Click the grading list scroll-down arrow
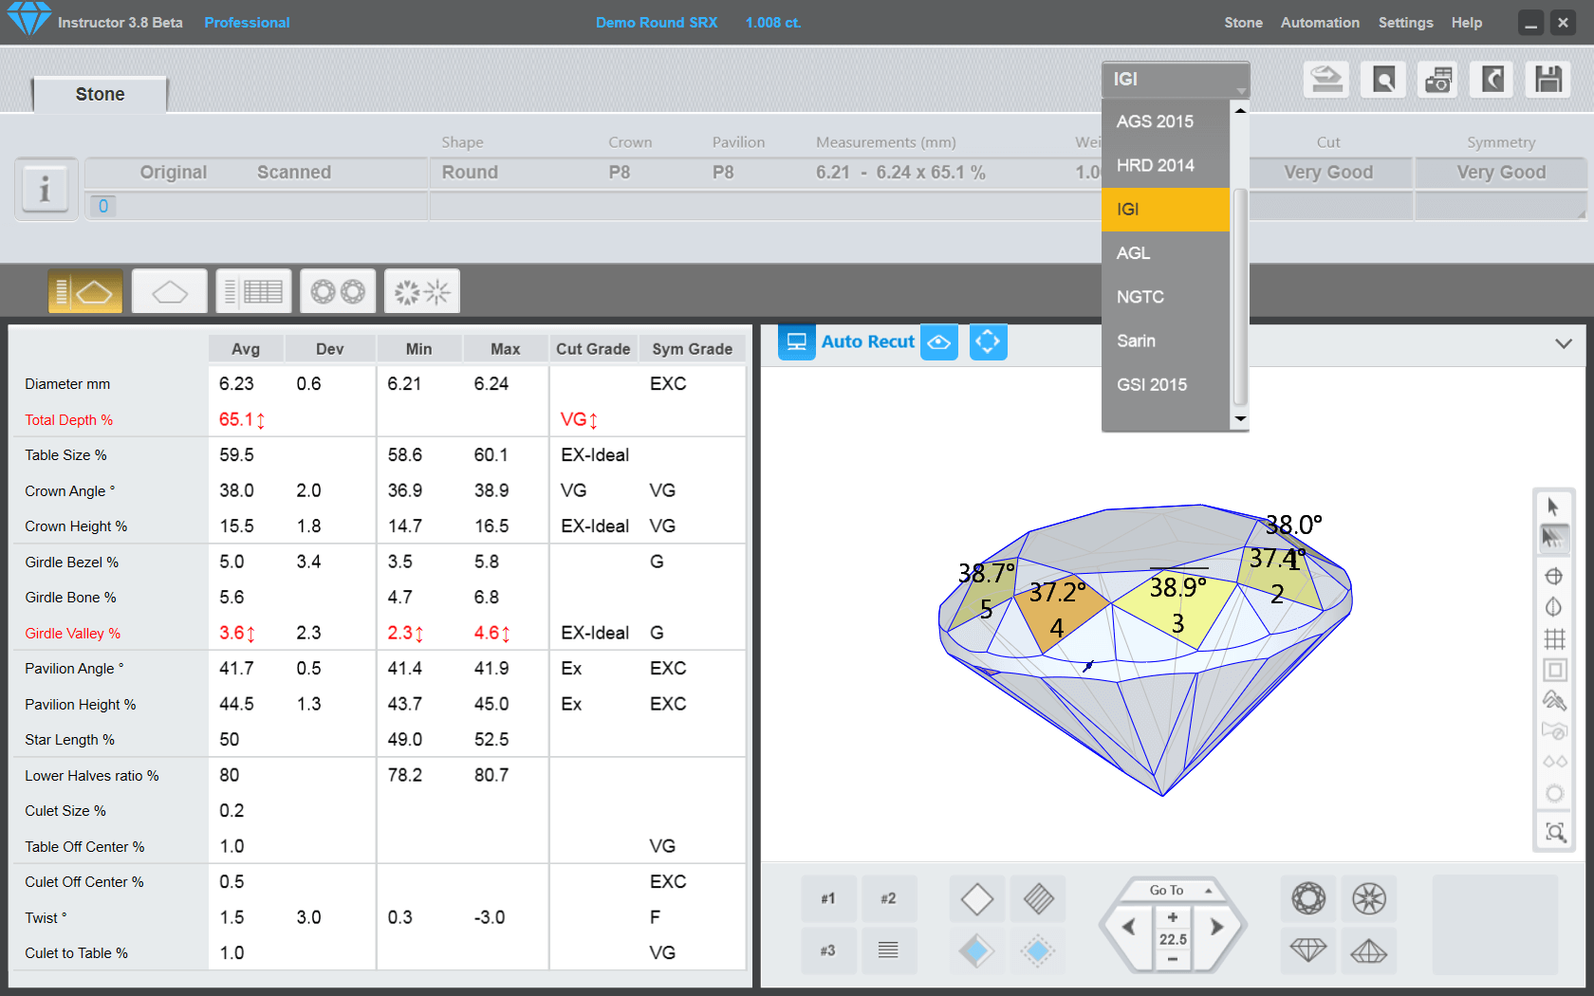 click(x=1240, y=419)
